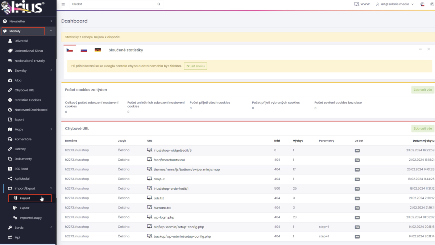Click the Parametry column header
Image resolution: width=435 pixels, height=245 pixels.
327,141
